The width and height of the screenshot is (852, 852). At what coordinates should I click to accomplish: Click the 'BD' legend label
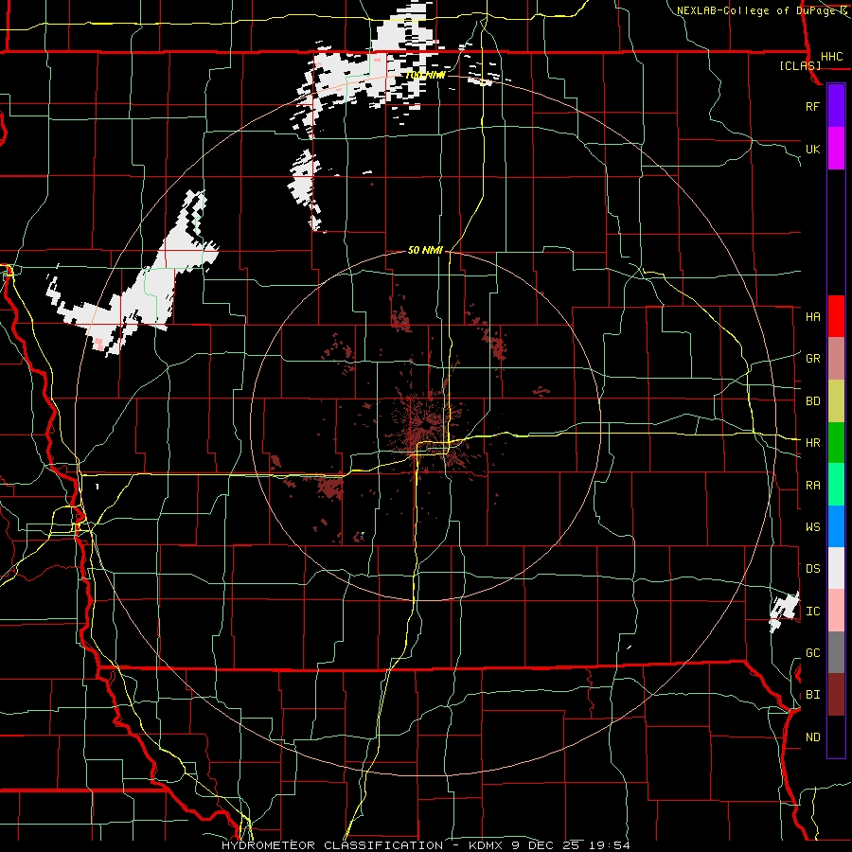813,401
